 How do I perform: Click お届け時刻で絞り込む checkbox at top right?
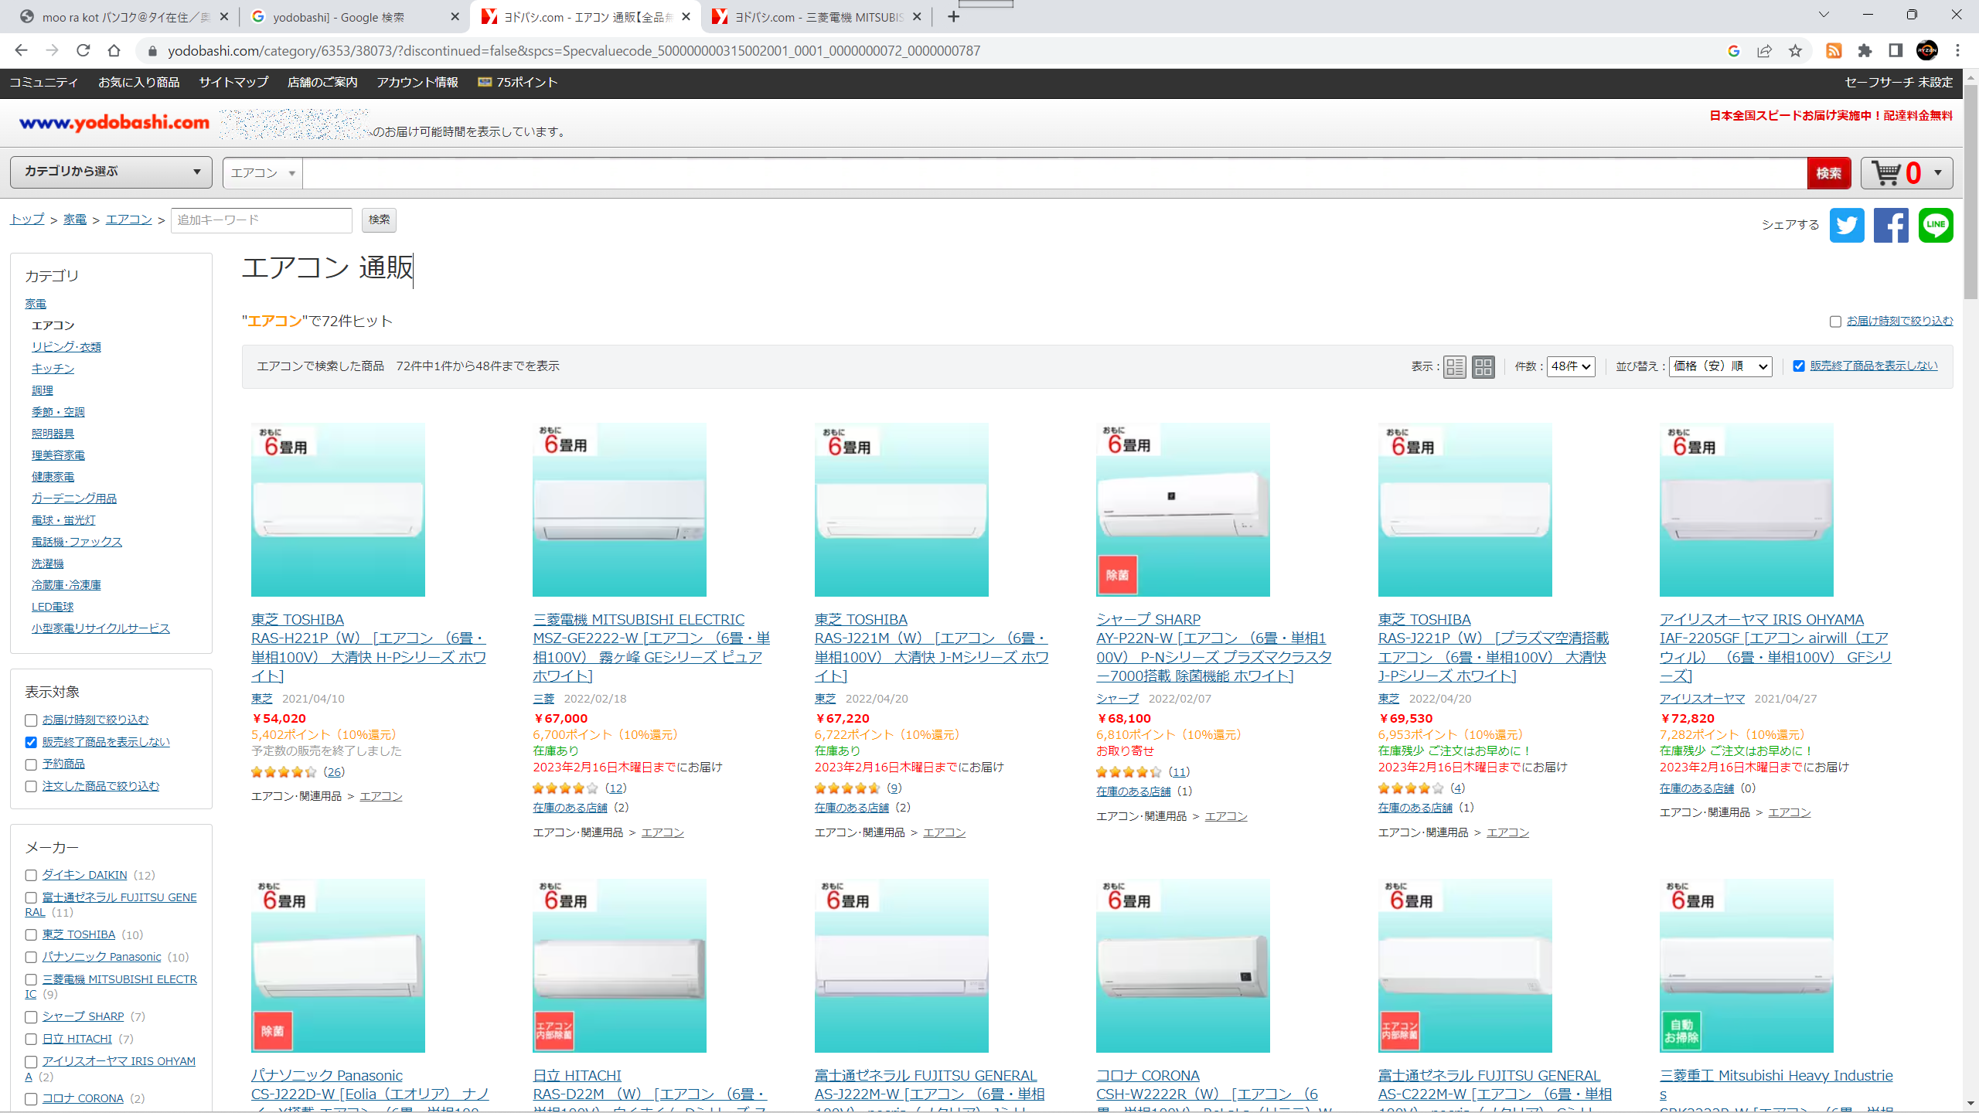(1835, 322)
